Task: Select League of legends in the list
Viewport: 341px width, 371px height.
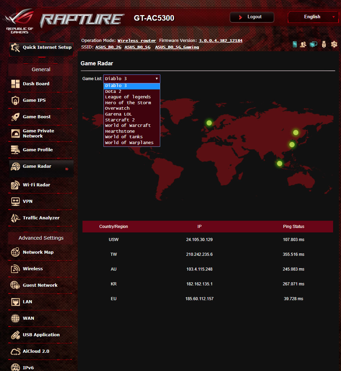Action: point(132,97)
